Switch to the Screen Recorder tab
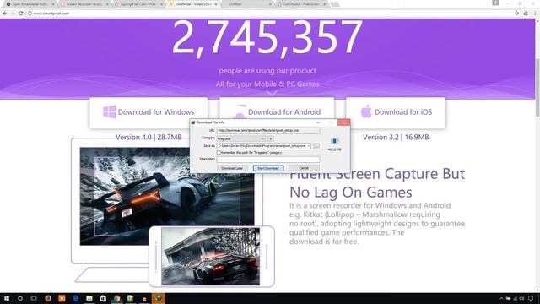The width and height of the screenshot is (540, 304). tap(84, 4)
